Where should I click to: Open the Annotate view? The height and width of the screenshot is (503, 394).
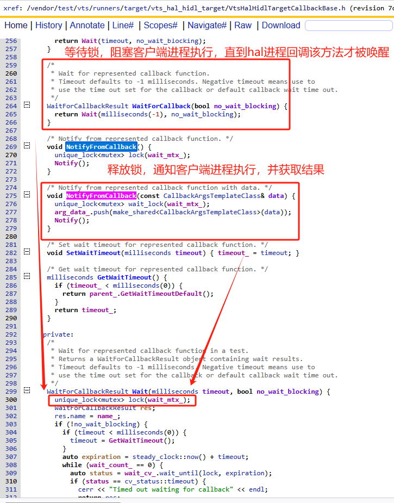[x=87, y=26]
